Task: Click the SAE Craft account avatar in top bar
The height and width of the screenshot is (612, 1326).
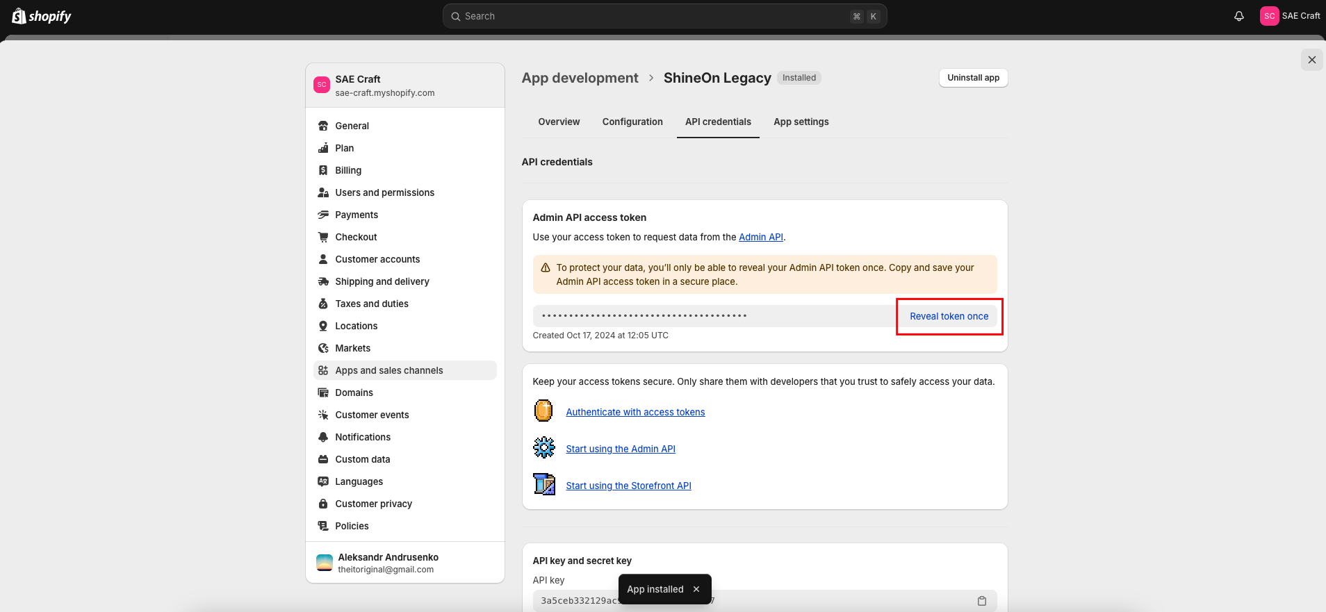Action: point(1269,16)
